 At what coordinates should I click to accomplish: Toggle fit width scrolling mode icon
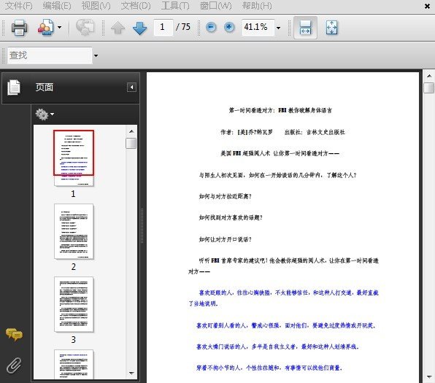click(x=305, y=28)
